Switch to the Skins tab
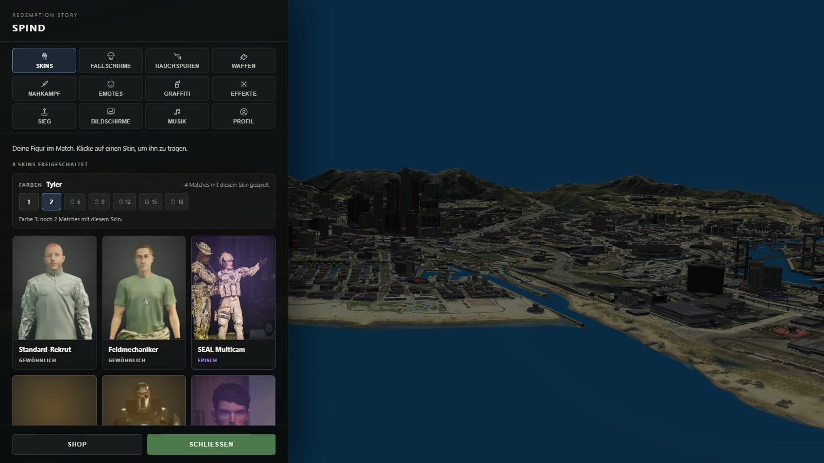The height and width of the screenshot is (463, 824). (x=44, y=61)
